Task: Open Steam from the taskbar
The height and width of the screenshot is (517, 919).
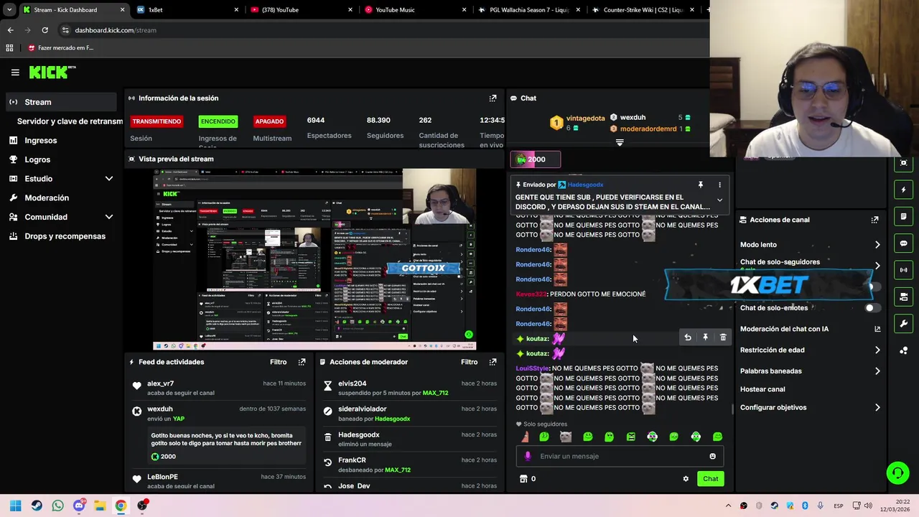Action: [x=37, y=506]
